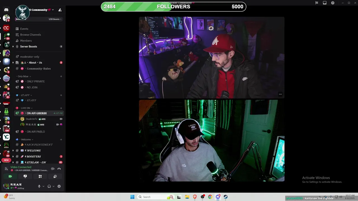Screen dimensions: 358x201
Task: Open Server Boosts page
Action: [39, 46]
